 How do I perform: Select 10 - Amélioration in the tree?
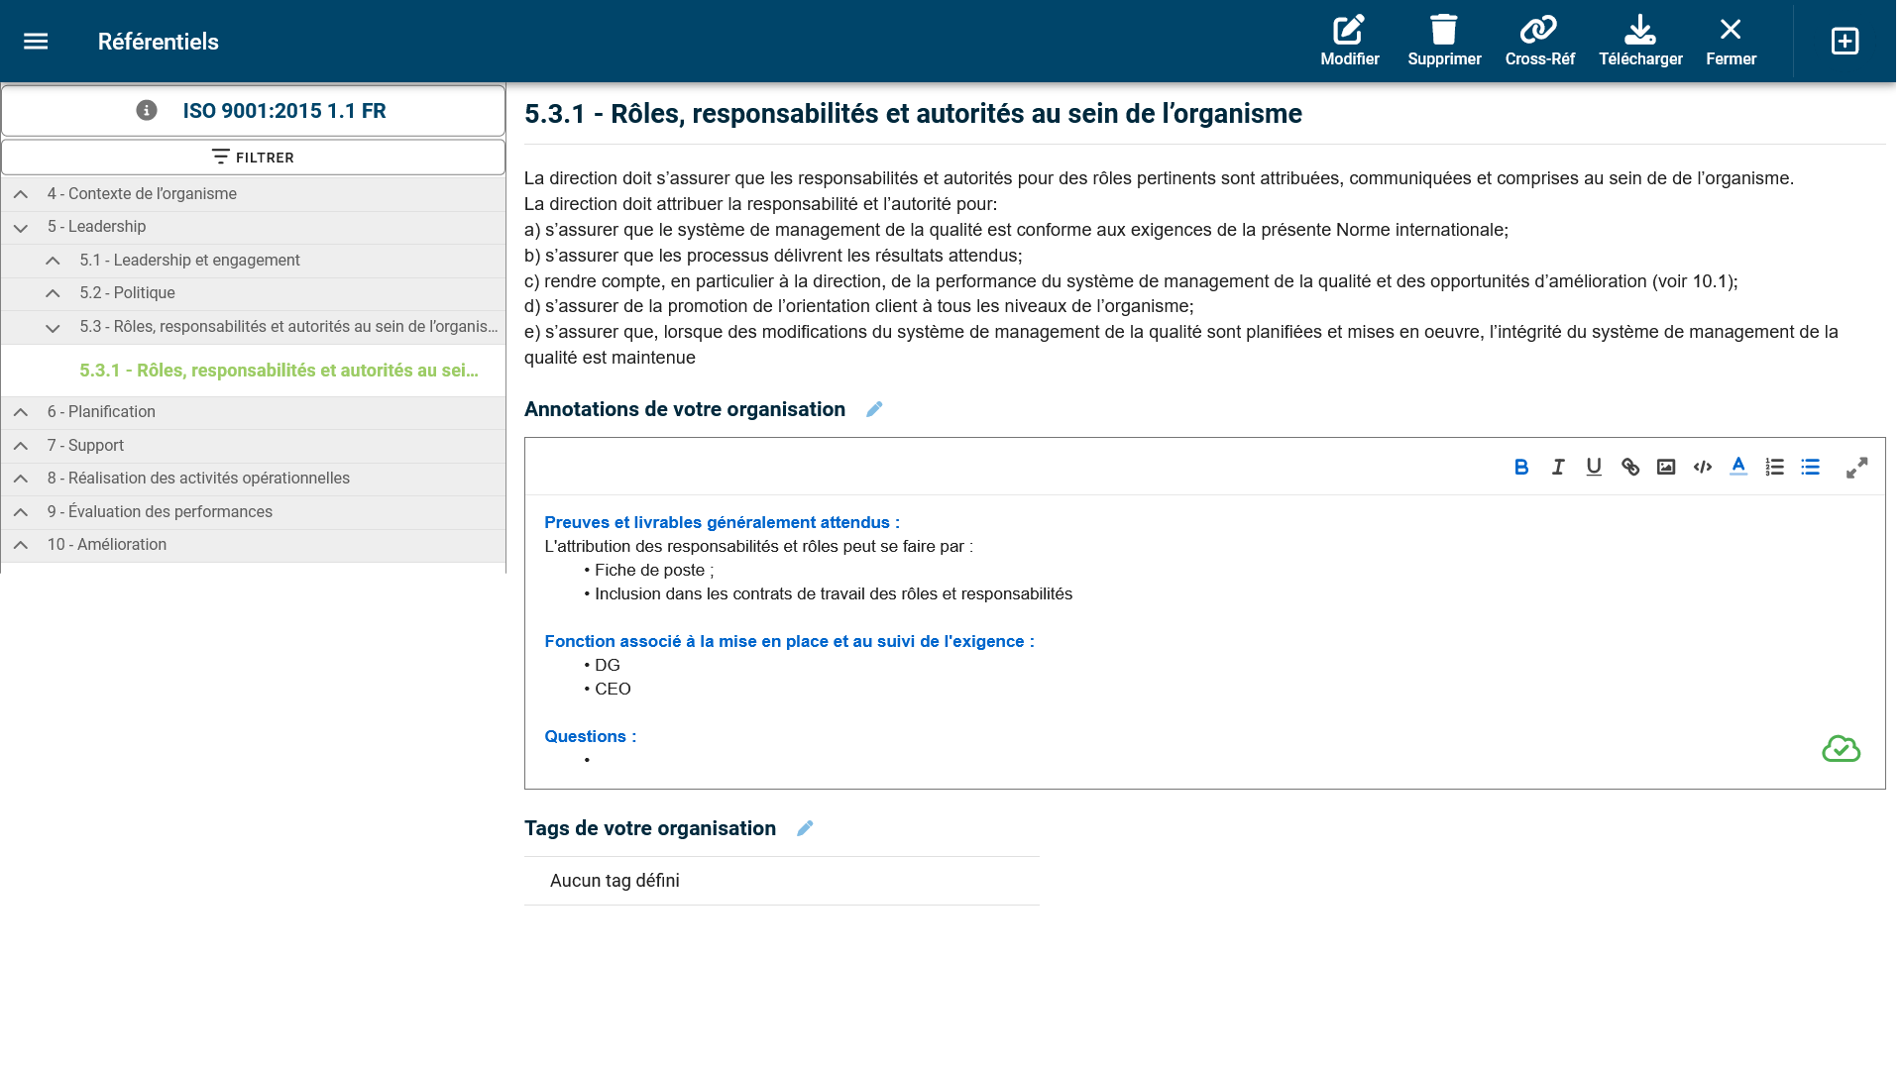tap(107, 545)
